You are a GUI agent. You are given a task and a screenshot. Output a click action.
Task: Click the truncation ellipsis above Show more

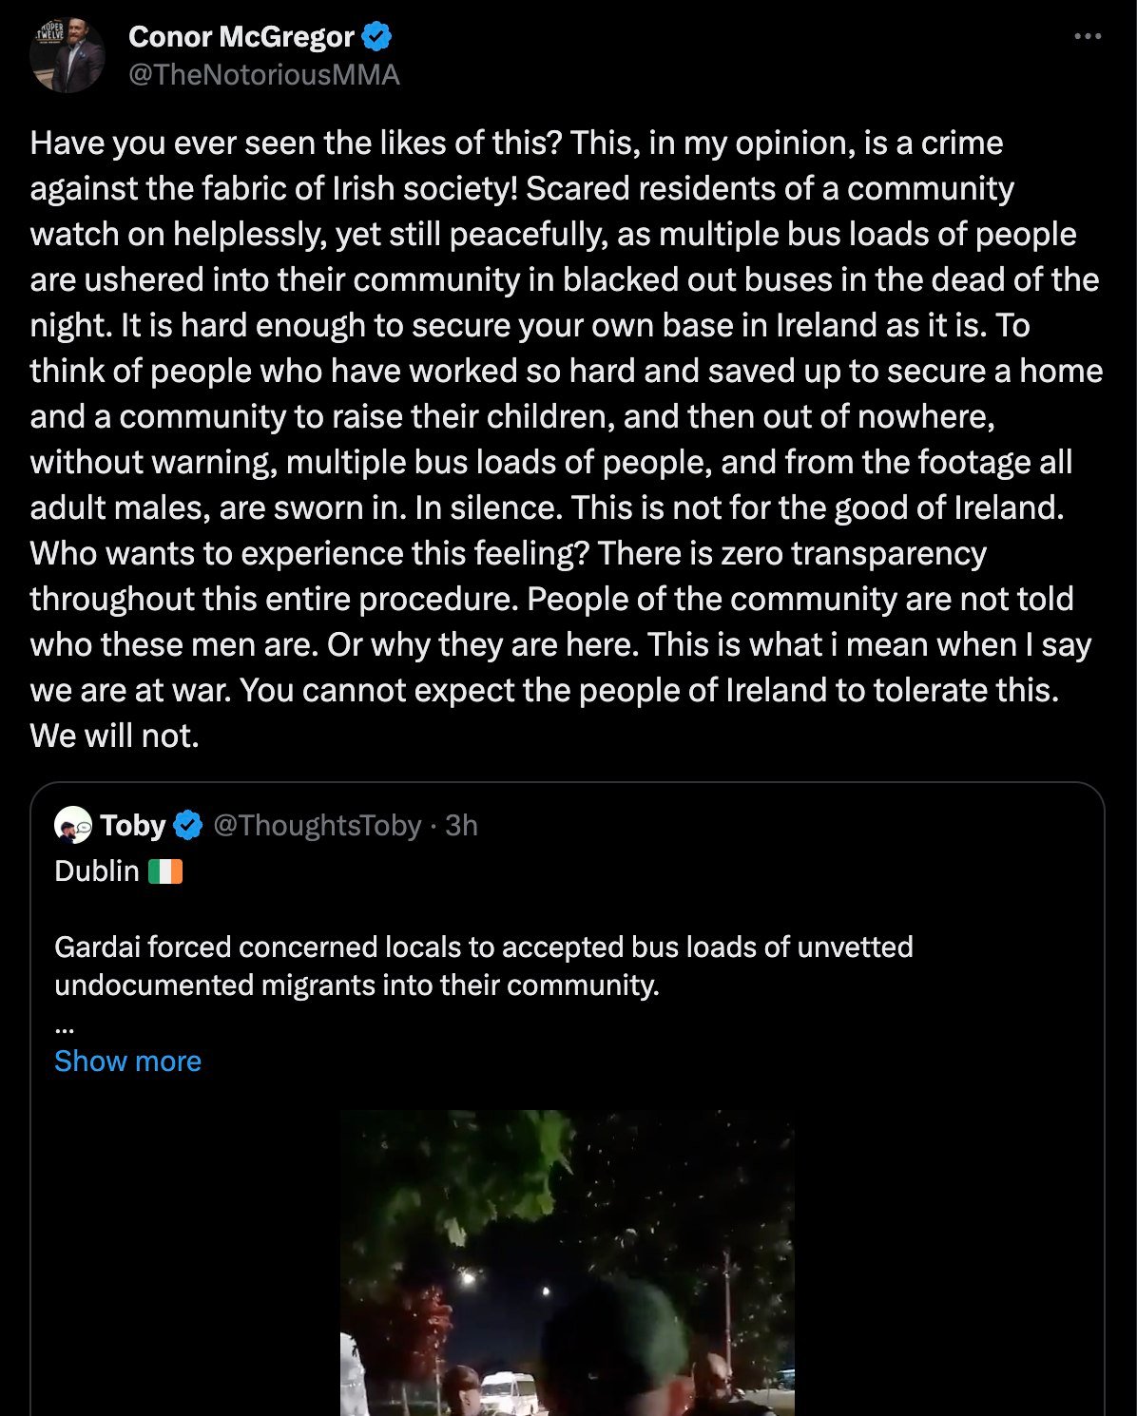[x=65, y=1026]
